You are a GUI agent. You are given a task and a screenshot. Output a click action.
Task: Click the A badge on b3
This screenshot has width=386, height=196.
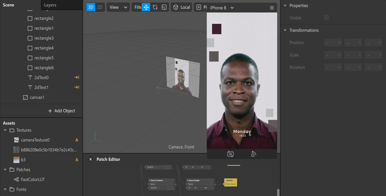77,160
